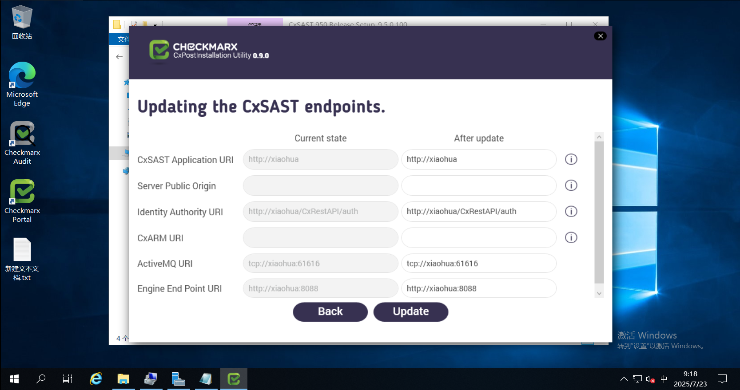Click the After update column header
Viewport: 740px width, 390px height.
(x=479, y=138)
